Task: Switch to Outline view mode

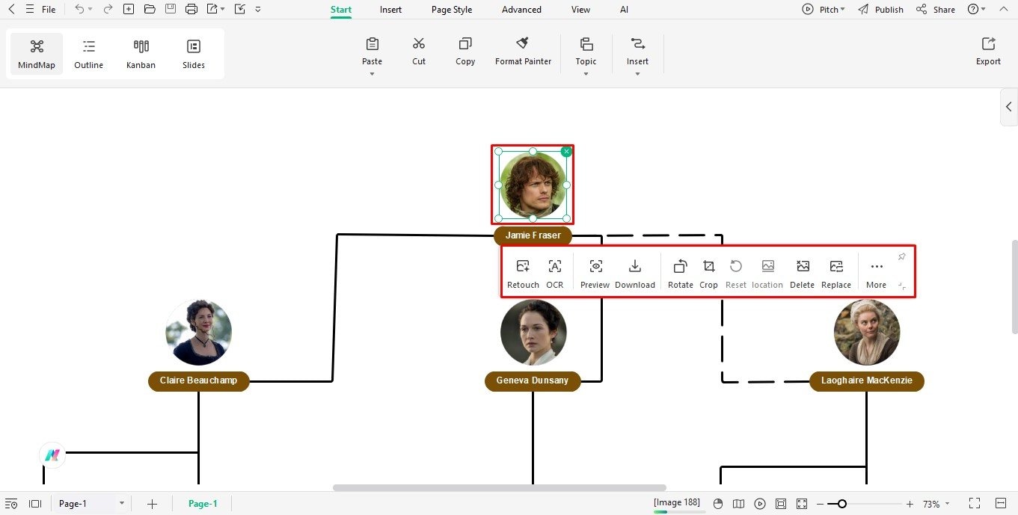Action: pos(88,54)
